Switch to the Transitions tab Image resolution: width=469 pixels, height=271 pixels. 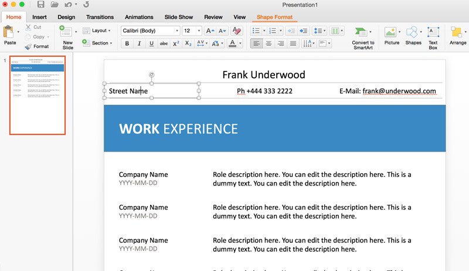click(x=100, y=17)
